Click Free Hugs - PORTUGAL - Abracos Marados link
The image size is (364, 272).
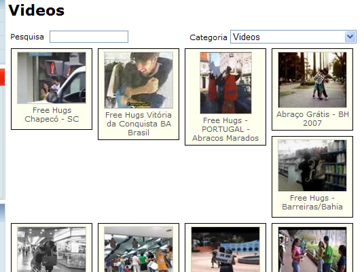tap(225, 129)
